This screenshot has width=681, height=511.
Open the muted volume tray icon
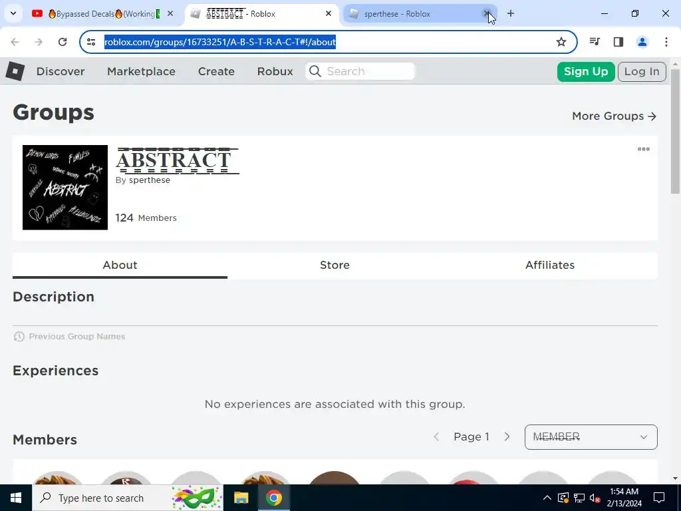(x=595, y=498)
